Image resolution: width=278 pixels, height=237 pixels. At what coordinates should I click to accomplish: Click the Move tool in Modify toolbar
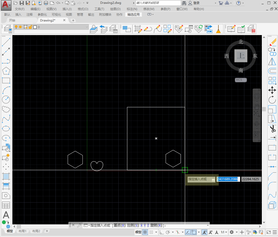pos(272,90)
